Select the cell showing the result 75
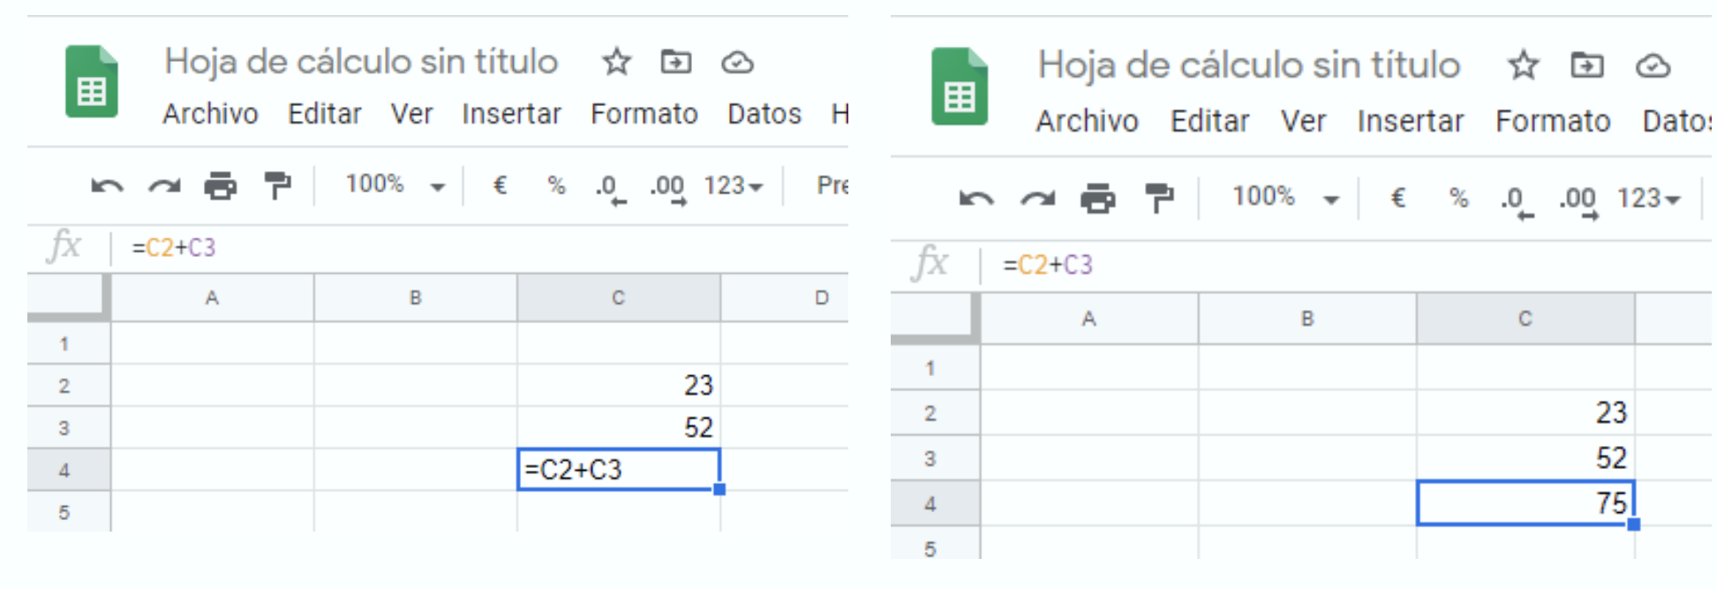 (x=1525, y=503)
